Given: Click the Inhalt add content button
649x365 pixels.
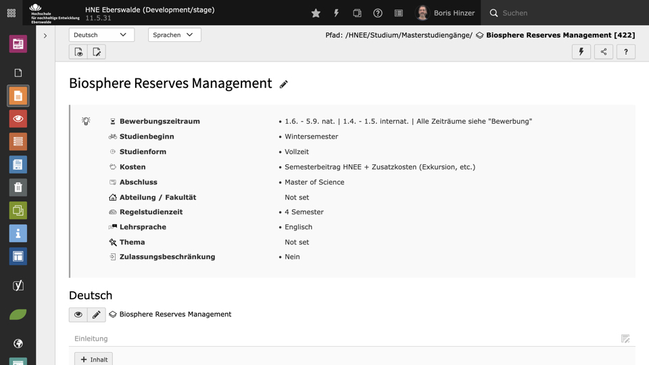Looking at the screenshot, I should point(93,360).
